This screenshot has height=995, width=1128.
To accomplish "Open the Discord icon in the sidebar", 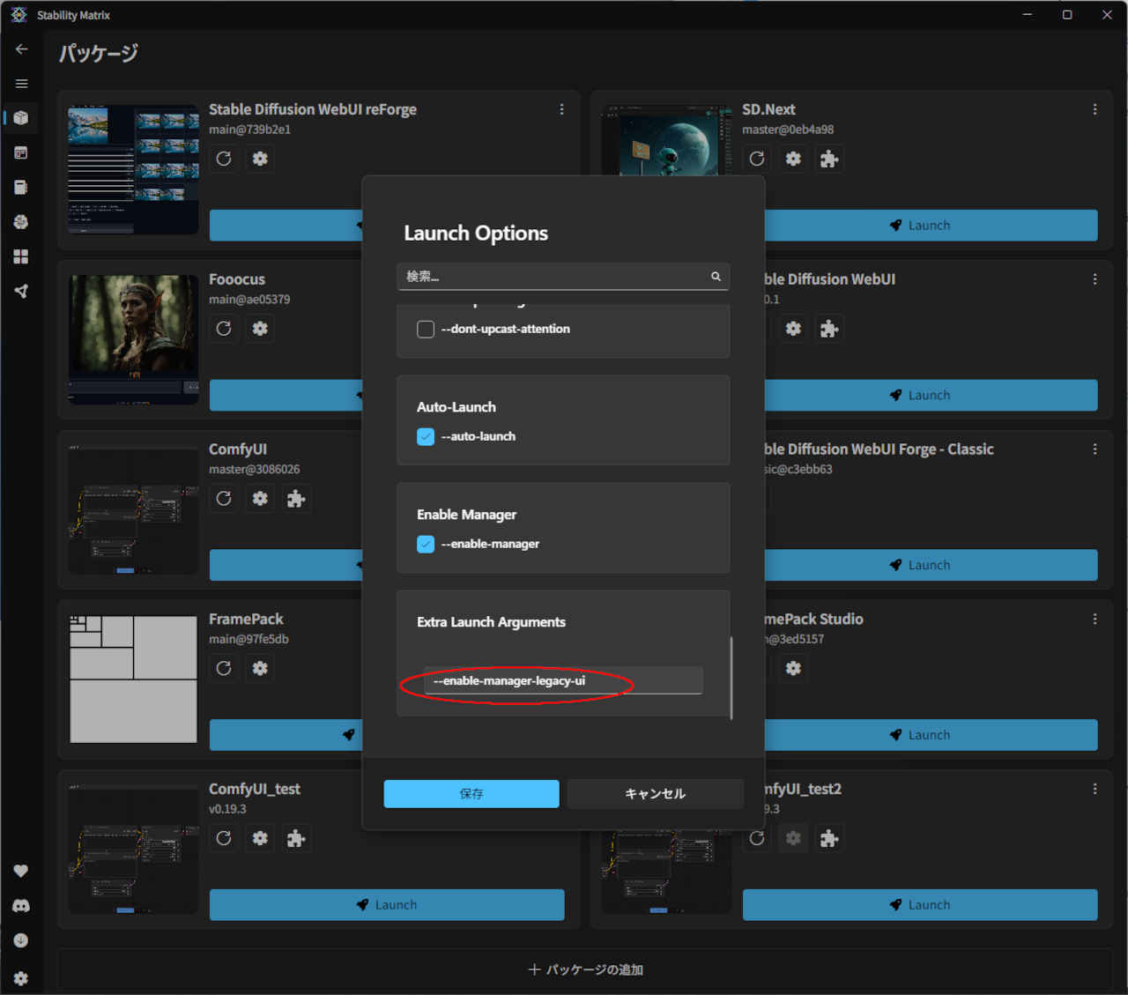I will pos(21,906).
